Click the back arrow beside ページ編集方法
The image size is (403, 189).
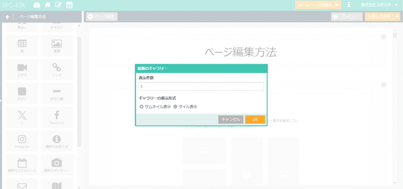pyautogui.click(x=7, y=17)
